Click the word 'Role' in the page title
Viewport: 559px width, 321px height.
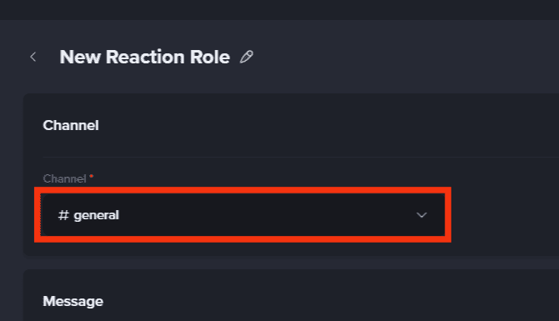[210, 57]
